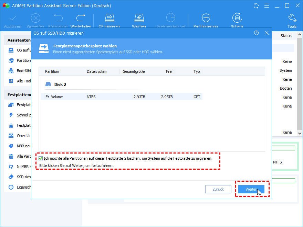Click the Gesamtgröße column header
The height and width of the screenshot is (227, 303).
point(134,71)
